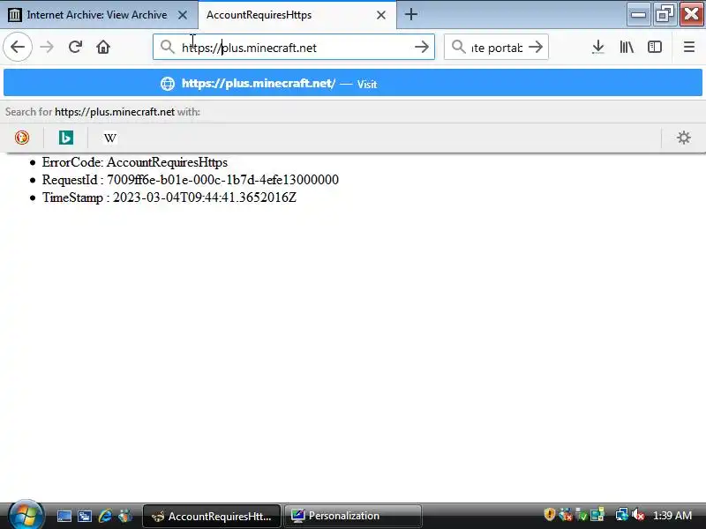Open the Windows Start menu
Screen dimensions: 706x529
25,516
